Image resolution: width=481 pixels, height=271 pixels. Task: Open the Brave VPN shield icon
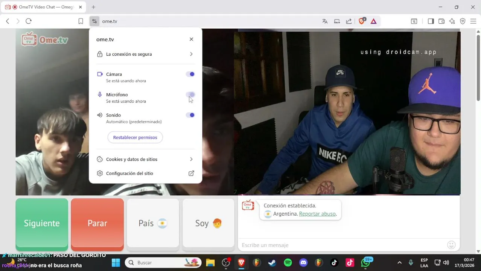[x=463, y=21]
